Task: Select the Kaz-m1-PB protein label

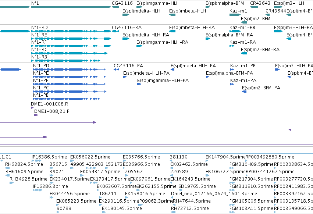Action: point(243,66)
